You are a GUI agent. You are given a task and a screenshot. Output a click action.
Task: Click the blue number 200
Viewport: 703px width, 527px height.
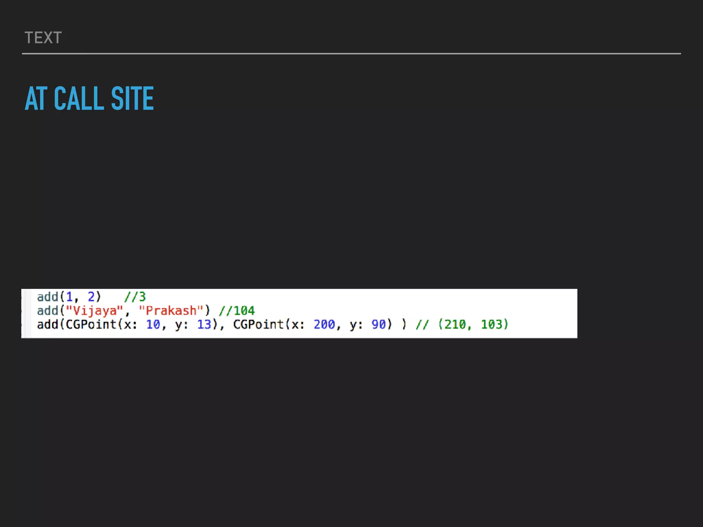coord(324,325)
